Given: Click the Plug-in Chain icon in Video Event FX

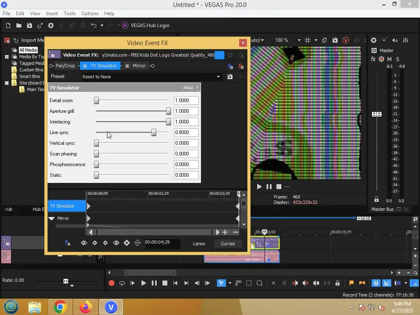Looking at the screenshot, I should pos(230,66).
